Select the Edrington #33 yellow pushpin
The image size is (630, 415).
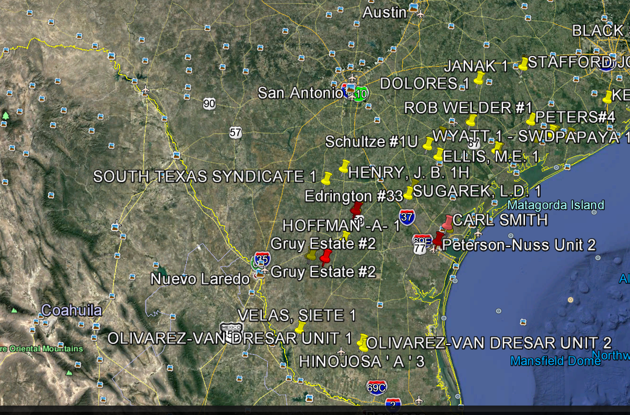(408, 193)
